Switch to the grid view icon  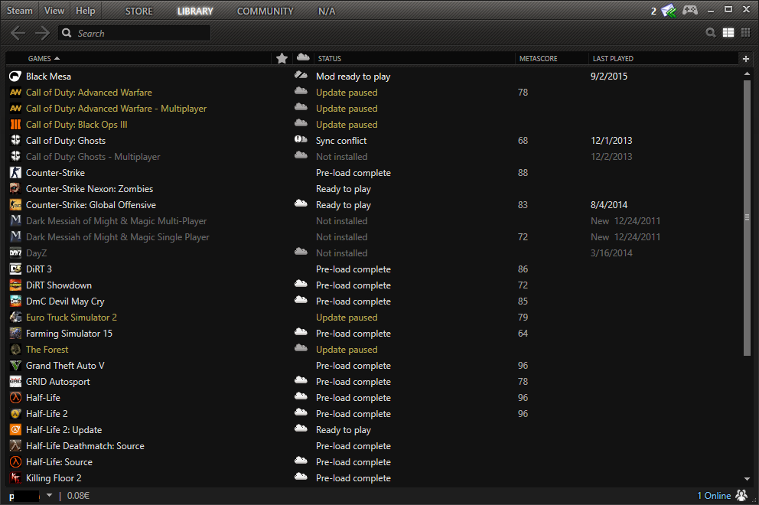pos(745,33)
